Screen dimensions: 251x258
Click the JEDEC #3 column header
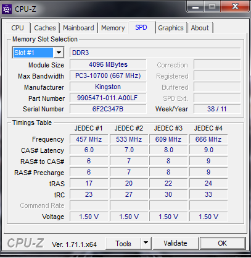pyautogui.click(x=168, y=128)
